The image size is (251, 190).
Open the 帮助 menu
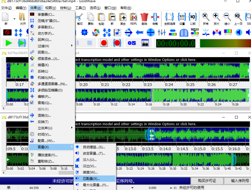(126, 8)
